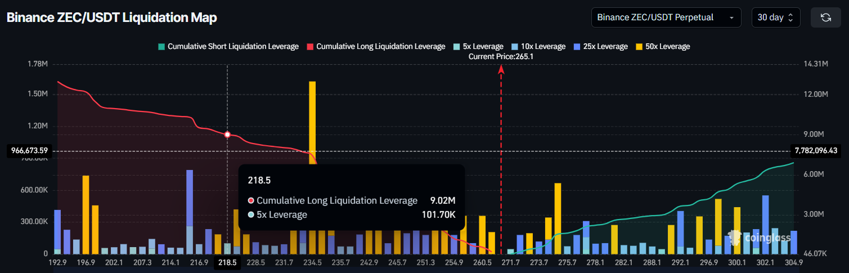Screen dimensions: 849x273
Task: Click the refresh icon button
Action: tap(825, 17)
